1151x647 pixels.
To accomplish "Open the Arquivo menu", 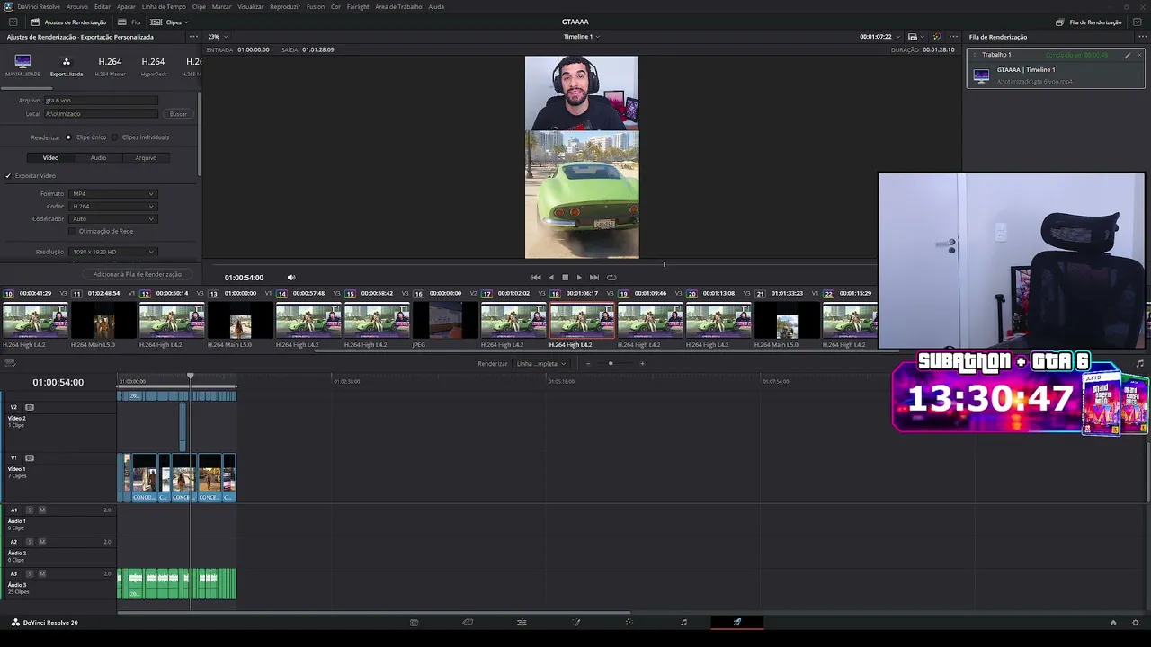I will click(x=77, y=6).
